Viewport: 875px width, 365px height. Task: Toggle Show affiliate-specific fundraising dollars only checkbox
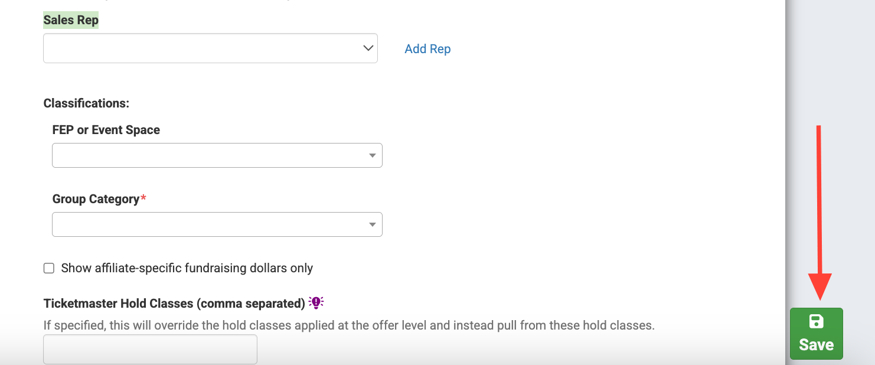click(49, 269)
